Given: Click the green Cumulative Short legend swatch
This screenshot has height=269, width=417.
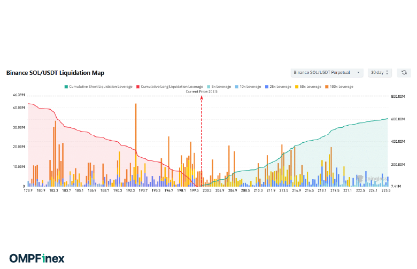Looking at the screenshot, I should coord(66,87).
